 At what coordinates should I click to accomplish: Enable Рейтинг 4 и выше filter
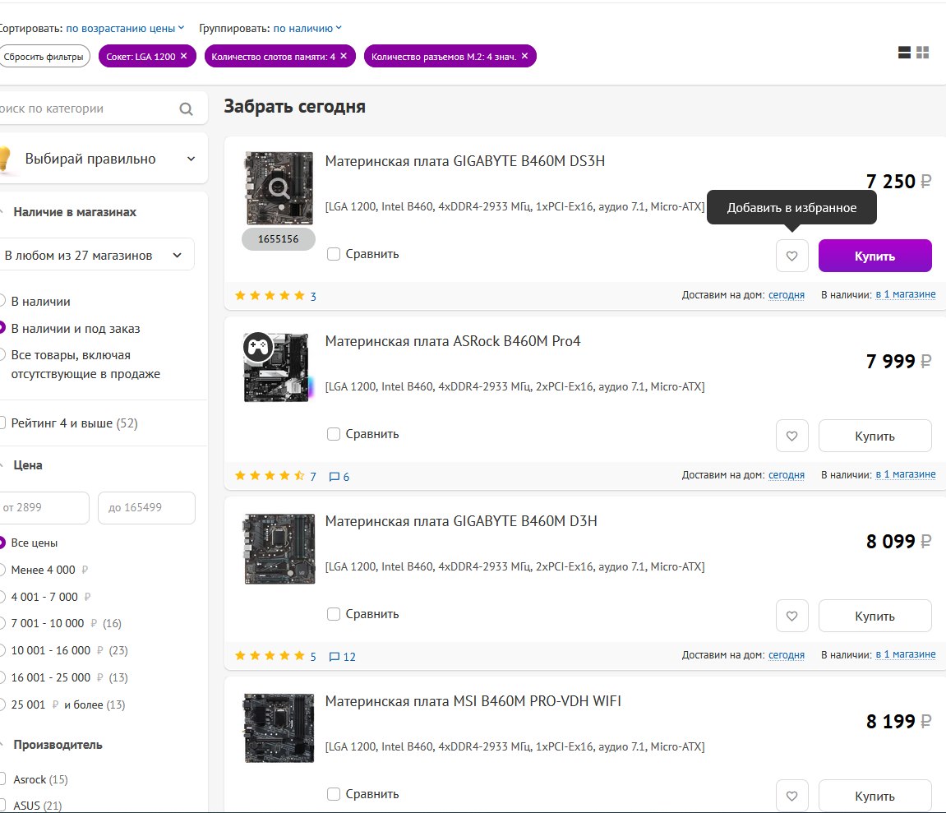pyautogui.click(x=69, y=423)
